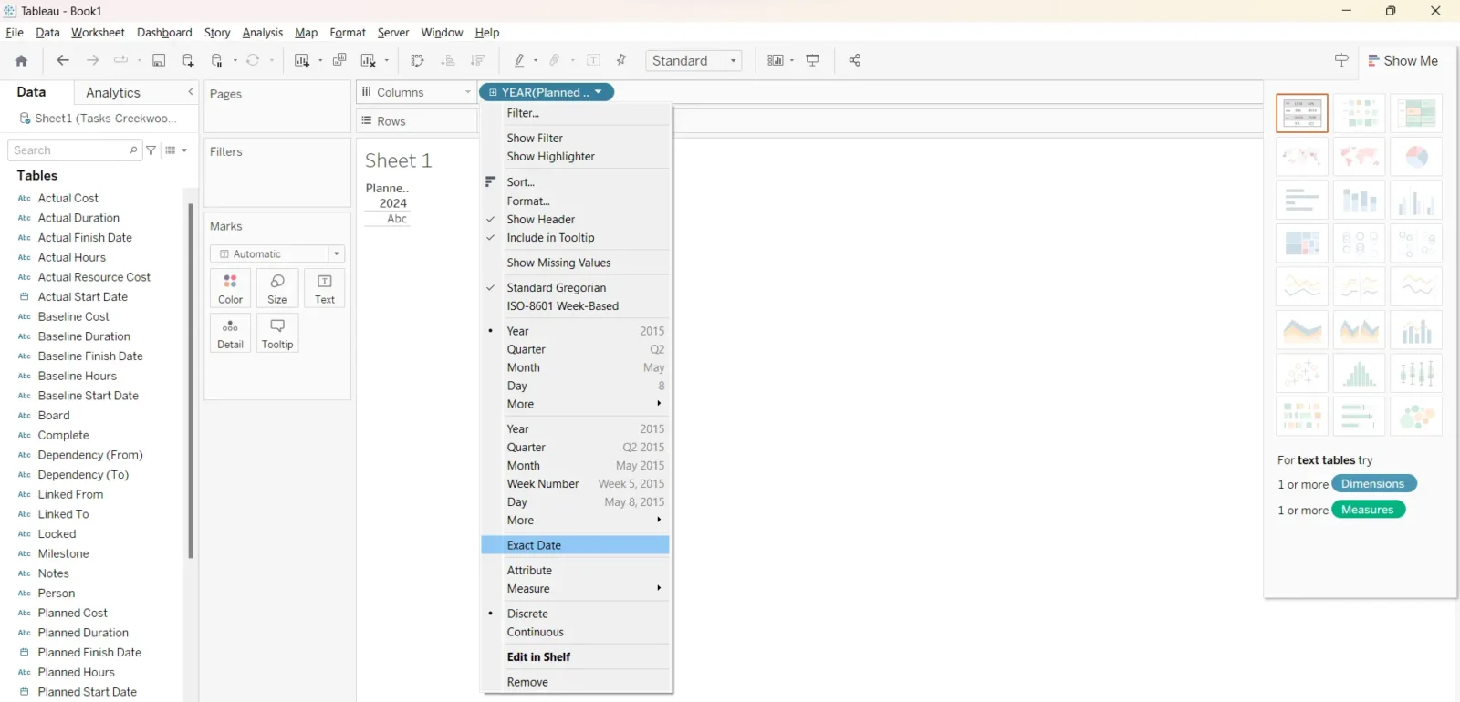
Task: Clear sheet toolbar icon
Action: coord(369,61)
